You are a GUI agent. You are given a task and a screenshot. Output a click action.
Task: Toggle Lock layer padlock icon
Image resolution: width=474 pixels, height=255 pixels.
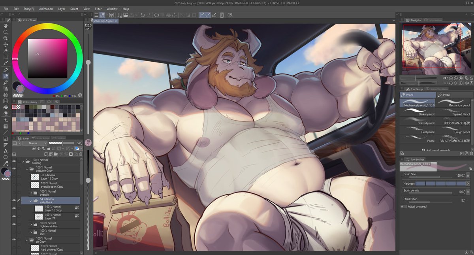(49, 148)
